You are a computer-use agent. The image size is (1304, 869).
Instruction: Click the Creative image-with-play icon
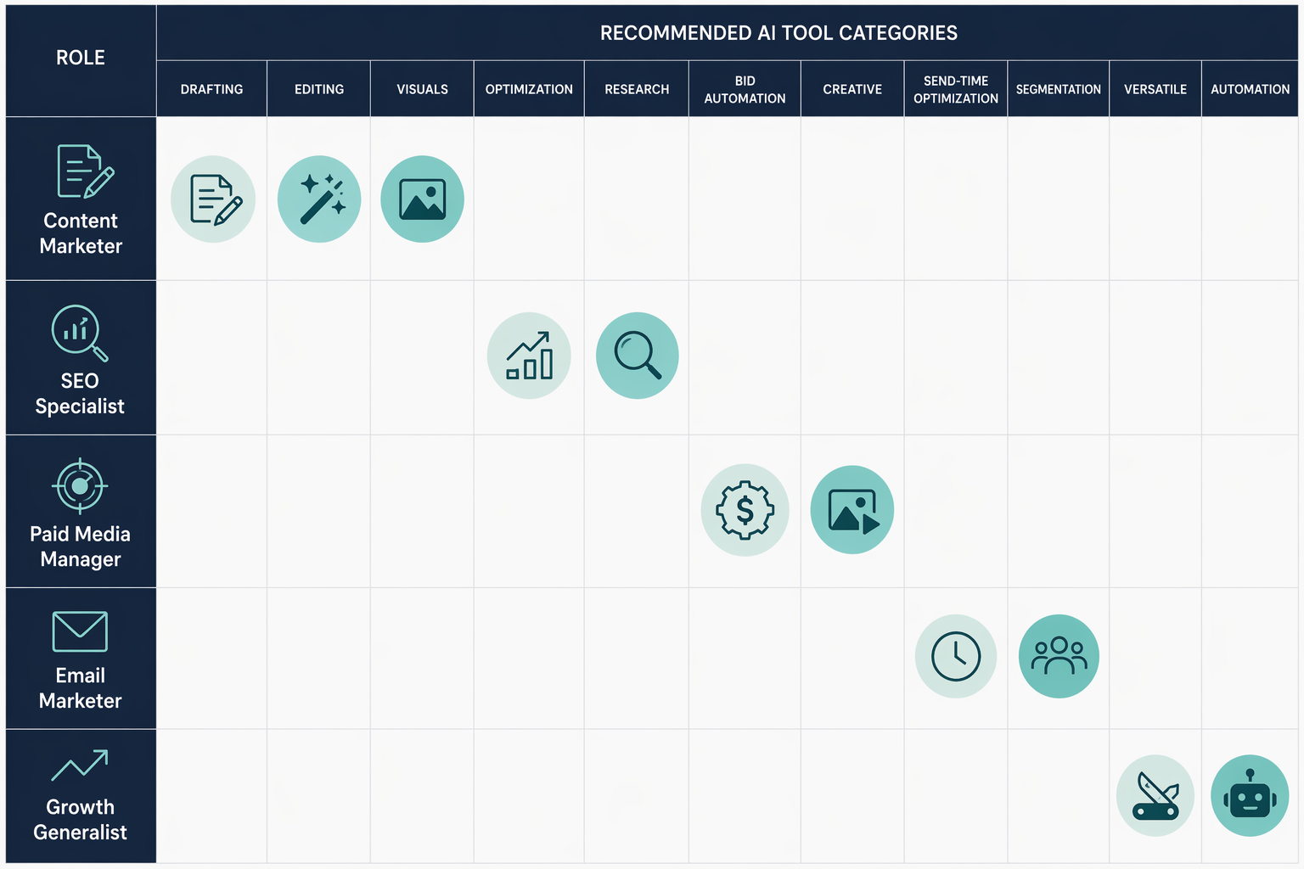[852, 510]
